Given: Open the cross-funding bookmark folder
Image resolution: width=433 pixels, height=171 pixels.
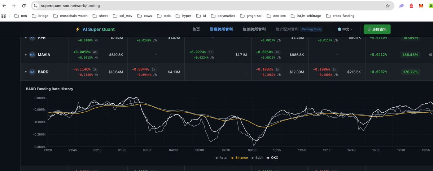Looking at the screenshot, I should tap(340, 16).
